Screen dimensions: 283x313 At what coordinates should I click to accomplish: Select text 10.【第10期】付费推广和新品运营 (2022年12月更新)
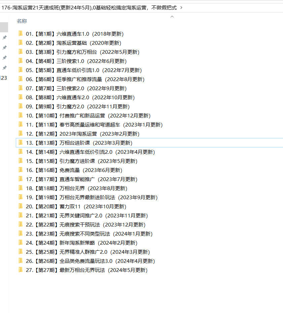click(88, 115)
